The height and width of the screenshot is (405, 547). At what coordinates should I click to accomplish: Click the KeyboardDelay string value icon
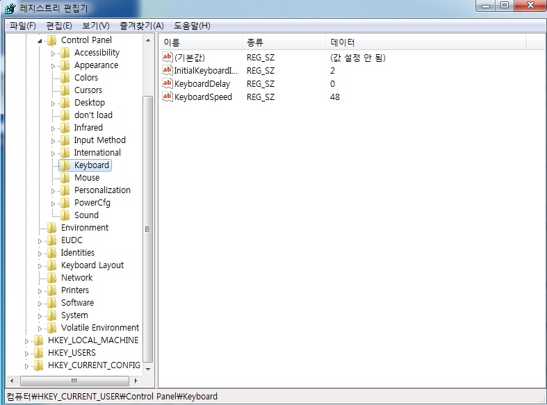coord(167,83)
